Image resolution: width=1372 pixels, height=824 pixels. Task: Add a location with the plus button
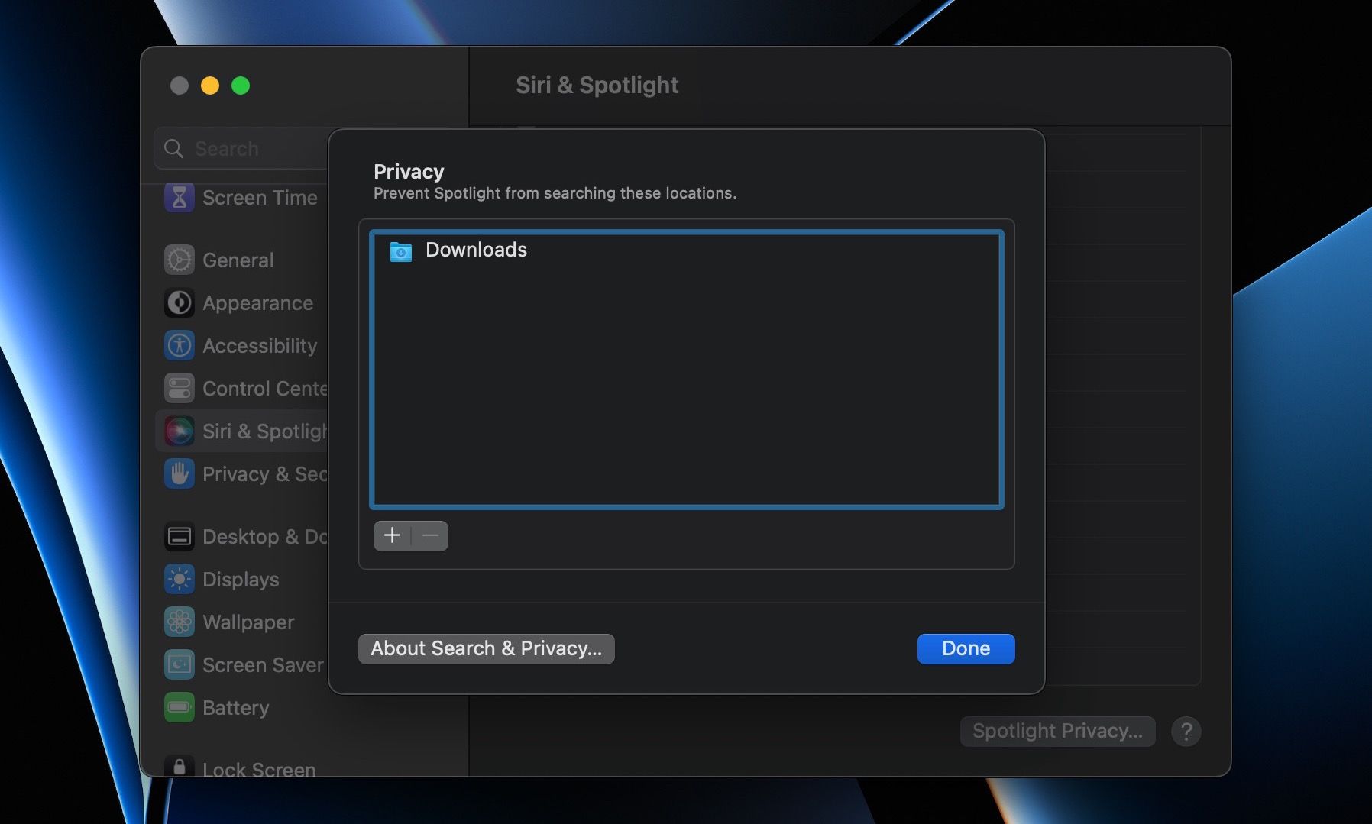pos(392,536)
